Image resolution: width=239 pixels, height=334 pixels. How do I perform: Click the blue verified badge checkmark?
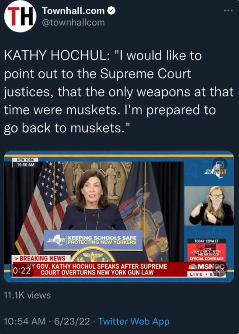tap(111, 11)
